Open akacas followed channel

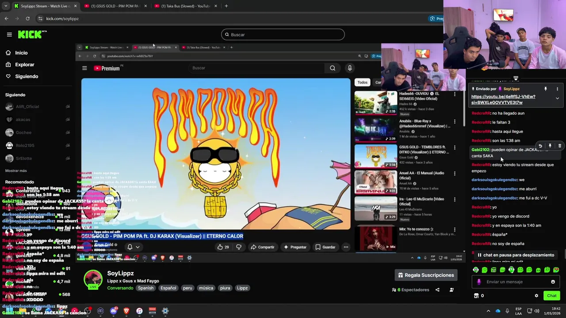click(23, 119)
